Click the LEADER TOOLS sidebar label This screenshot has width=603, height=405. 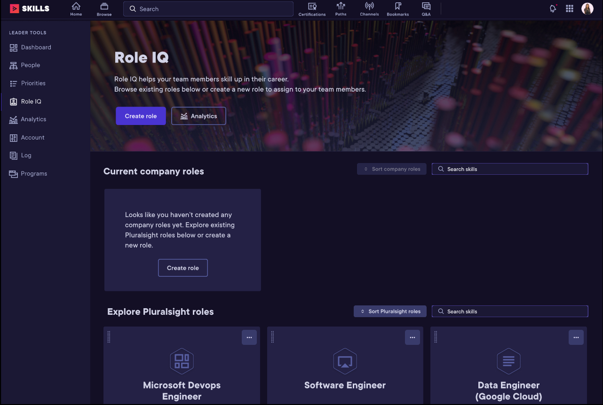coord(28,33)
